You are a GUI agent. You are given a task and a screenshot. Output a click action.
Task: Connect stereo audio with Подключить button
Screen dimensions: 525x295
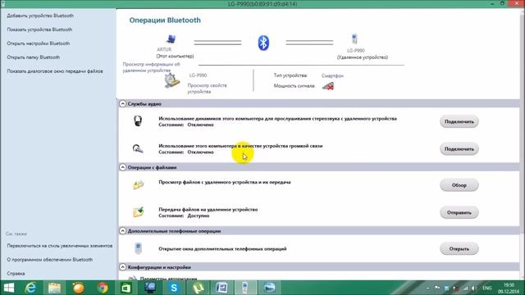pos(459,121)
